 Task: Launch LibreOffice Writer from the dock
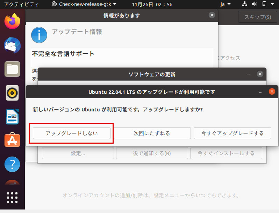click(x=12, y=117)
